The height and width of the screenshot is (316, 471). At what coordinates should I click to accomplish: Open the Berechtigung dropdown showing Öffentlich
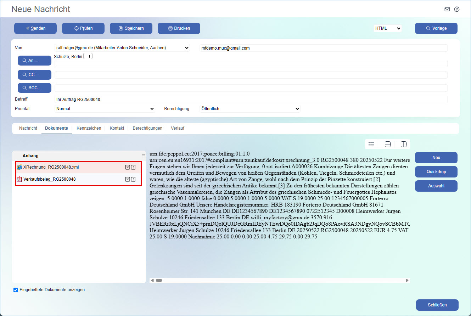250,109
